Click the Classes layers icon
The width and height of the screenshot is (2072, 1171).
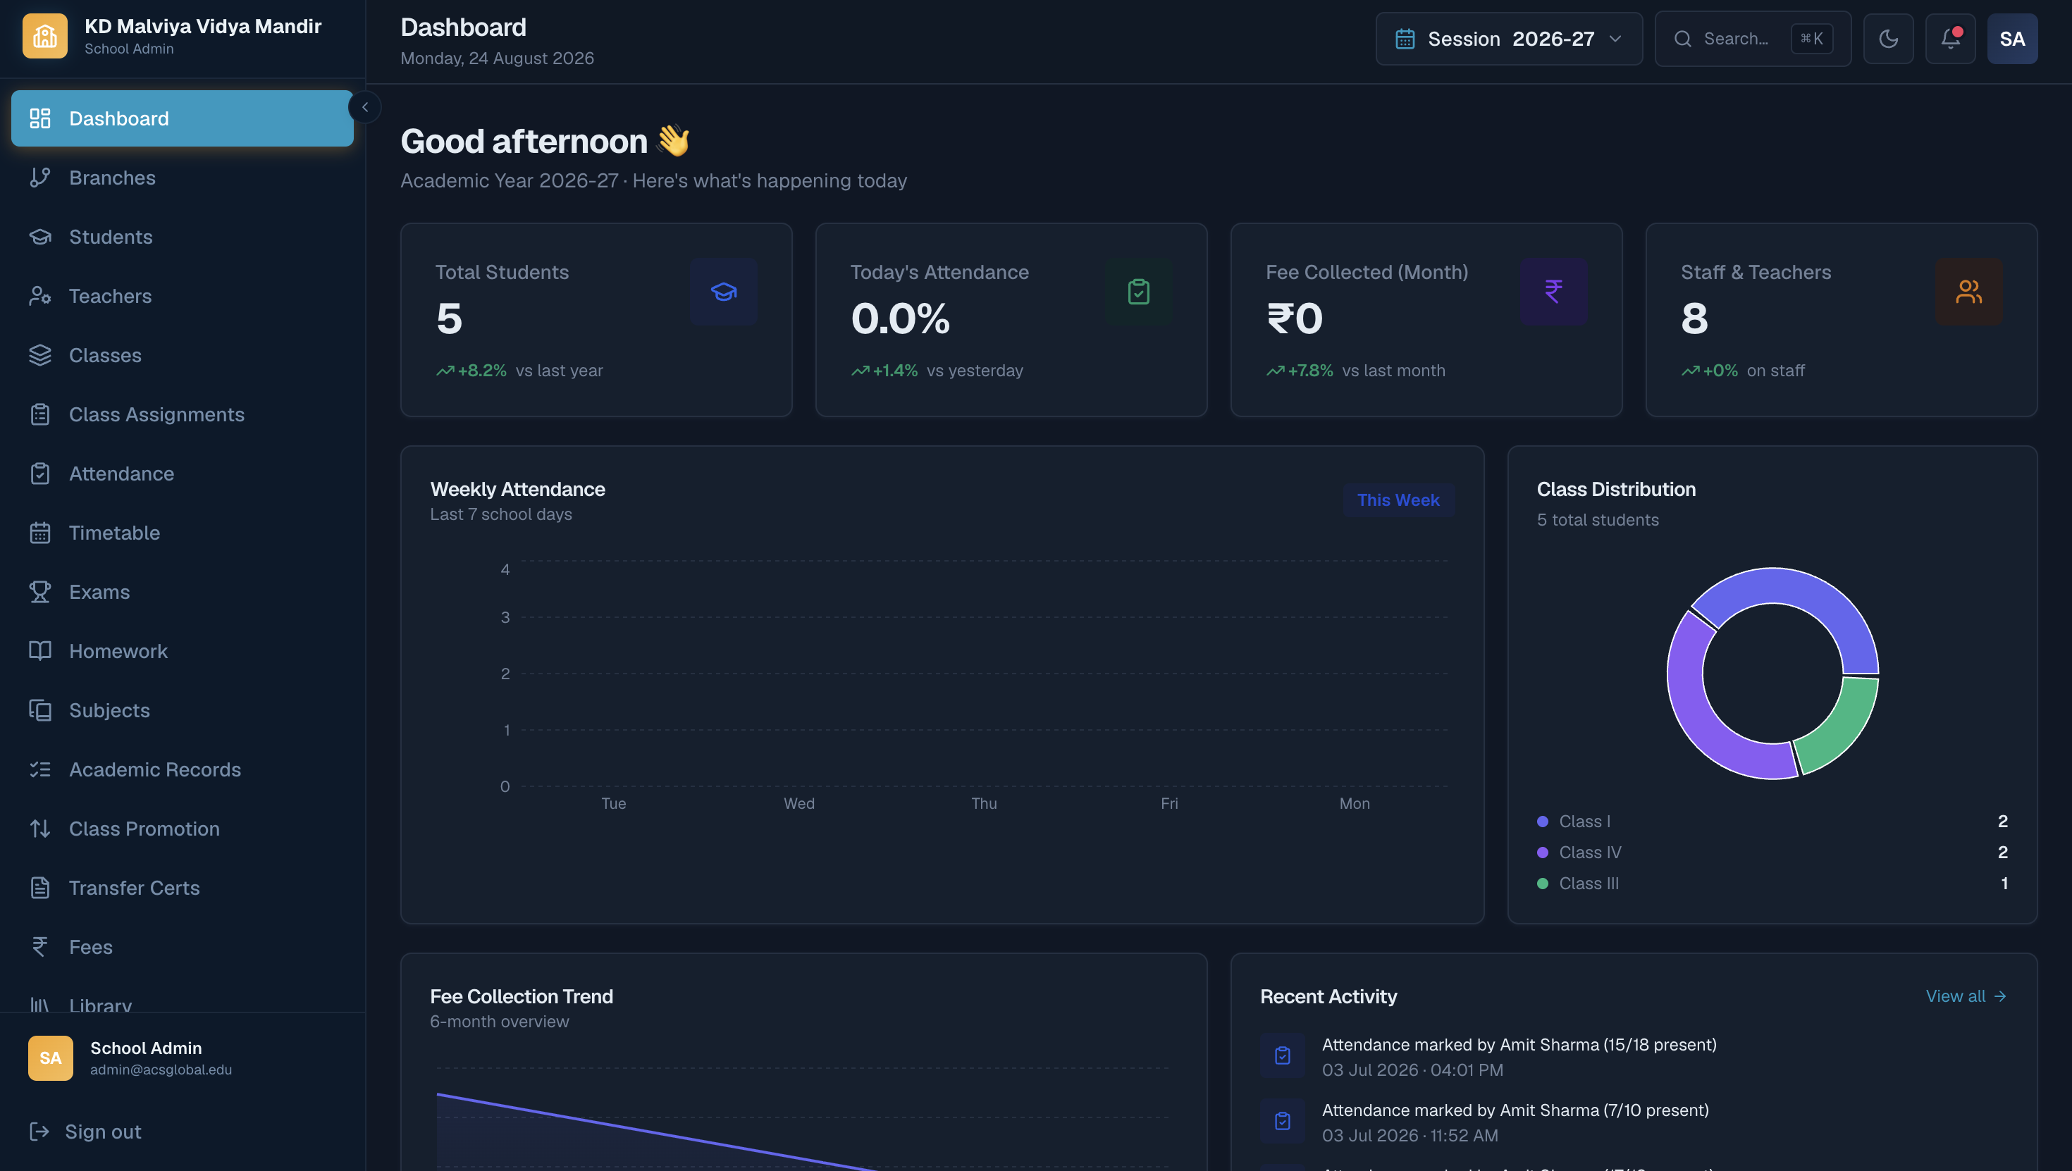[x=40, y=354]
